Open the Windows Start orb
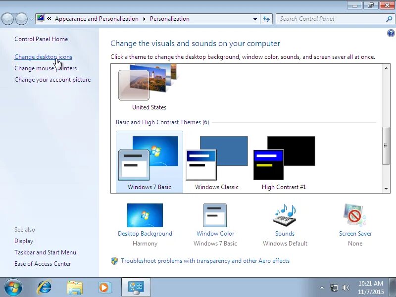 (13, 288)
